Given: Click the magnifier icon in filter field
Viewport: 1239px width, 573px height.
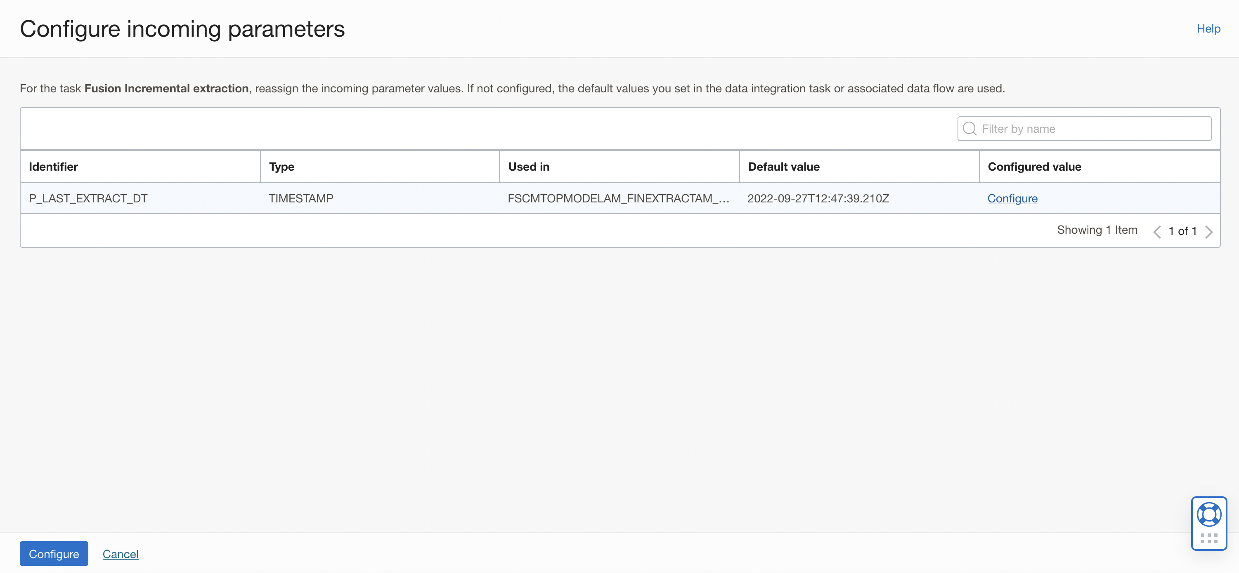Looking at the screenshot, I should click(x=969, y=128).
